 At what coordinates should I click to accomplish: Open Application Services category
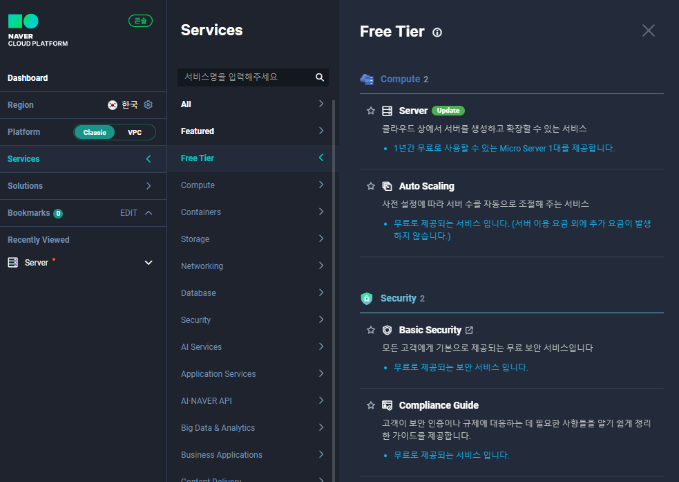click(x=252, y=373)
